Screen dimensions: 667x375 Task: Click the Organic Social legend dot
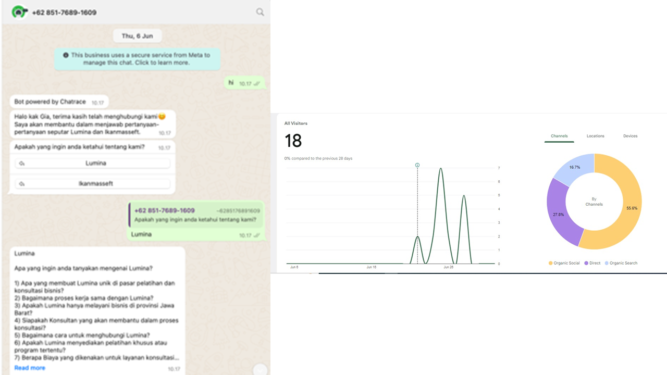(550, 263)
